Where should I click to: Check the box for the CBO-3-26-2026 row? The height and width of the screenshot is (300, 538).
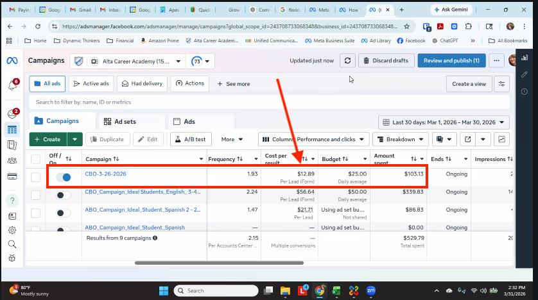(x=36, y=177)
